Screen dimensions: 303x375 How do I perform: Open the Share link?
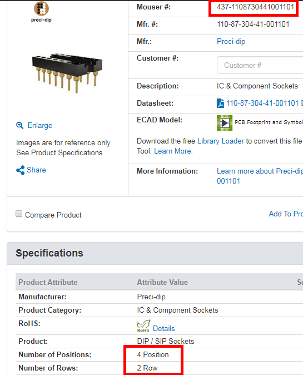pos(36,170)
